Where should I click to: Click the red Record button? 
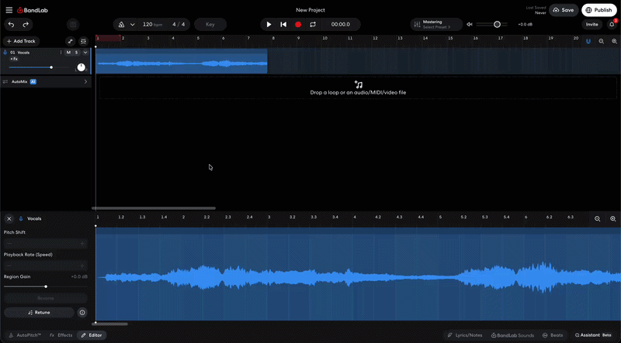(298, 25)
